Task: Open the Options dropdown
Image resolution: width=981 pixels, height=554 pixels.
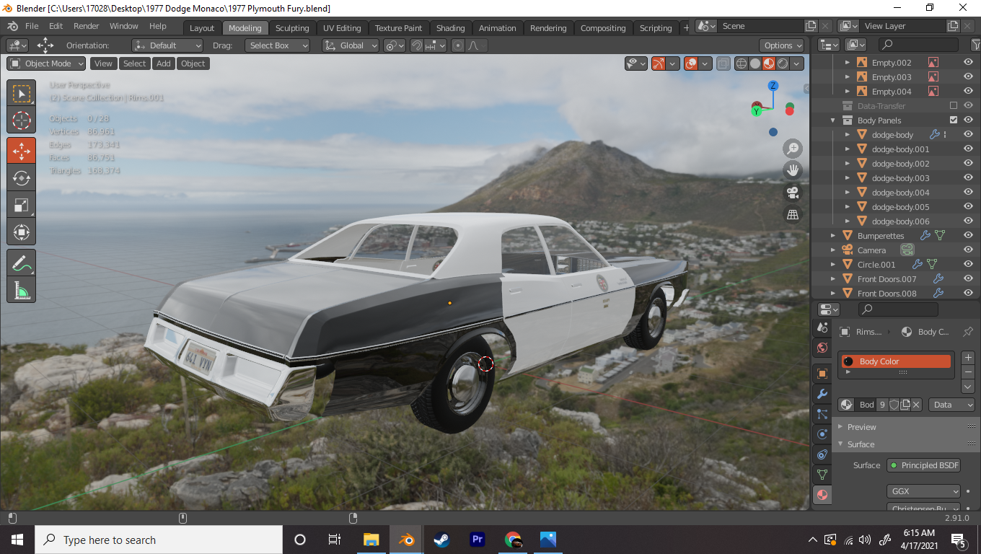Action: point(783,45)
